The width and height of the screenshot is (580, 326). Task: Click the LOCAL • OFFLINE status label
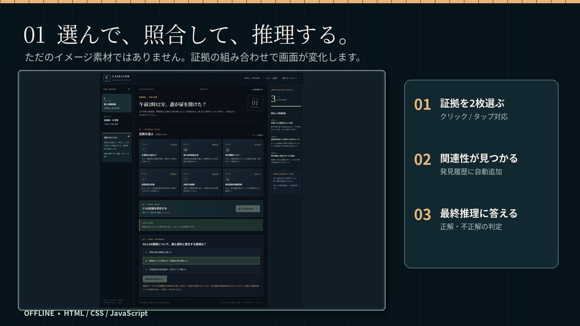tap(251, 78)
